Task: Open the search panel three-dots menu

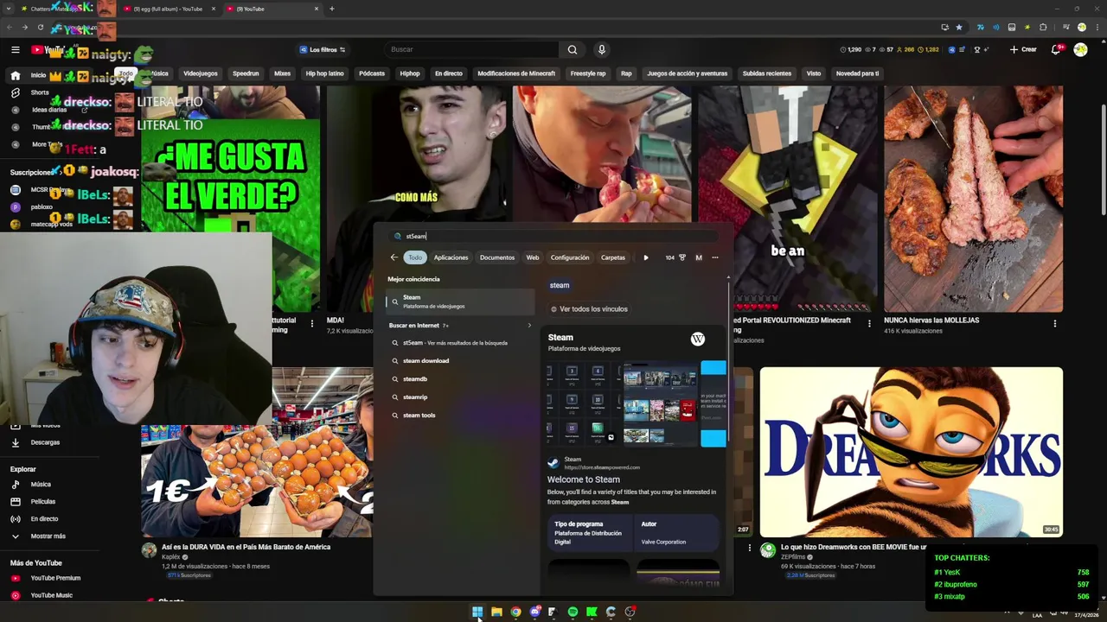Action: [x=714, y=257]
